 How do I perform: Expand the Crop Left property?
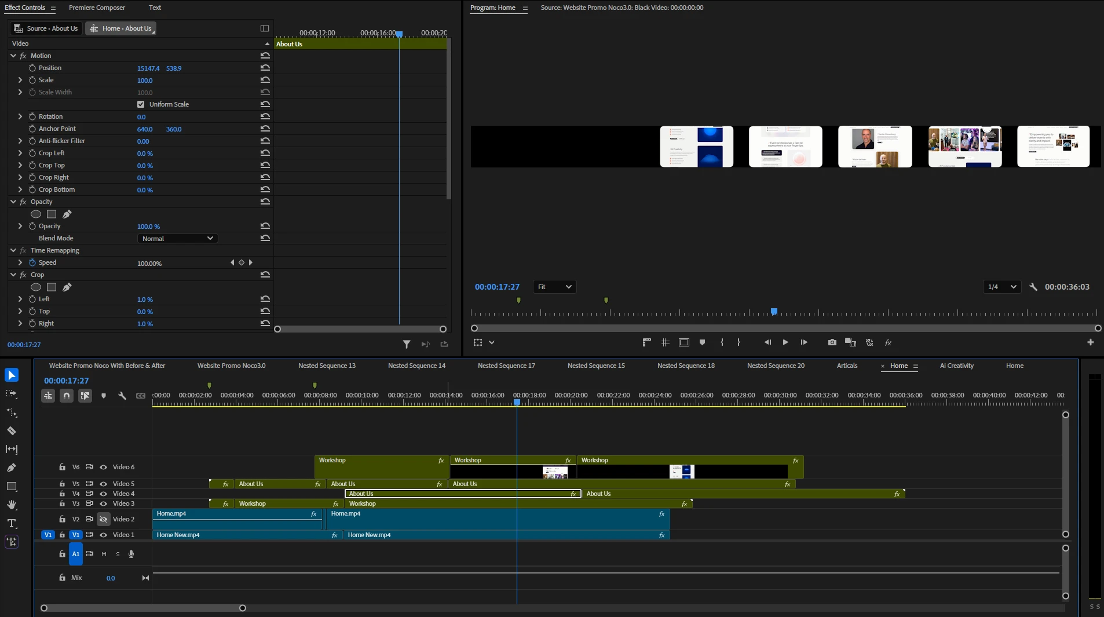pos(20,153)
